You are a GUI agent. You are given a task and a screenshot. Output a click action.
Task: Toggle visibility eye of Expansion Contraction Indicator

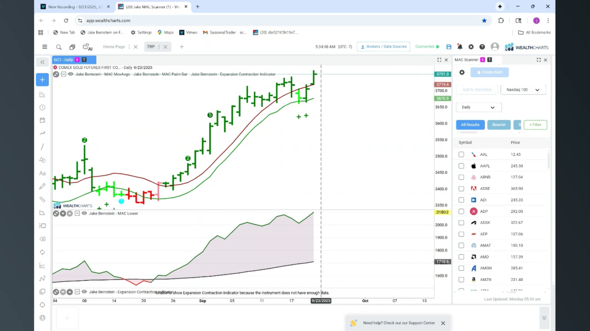coord(84,292)
